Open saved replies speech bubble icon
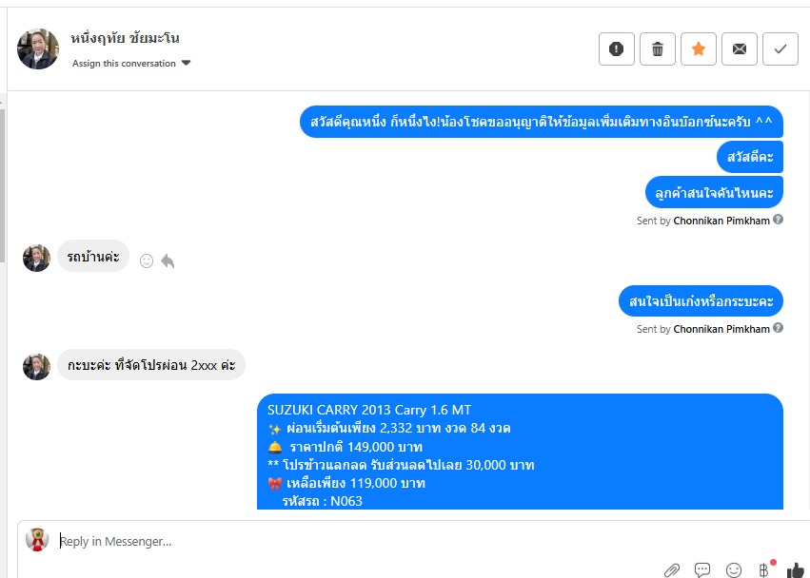The height and width of the screenshot is (578, 810). (702, 569)
